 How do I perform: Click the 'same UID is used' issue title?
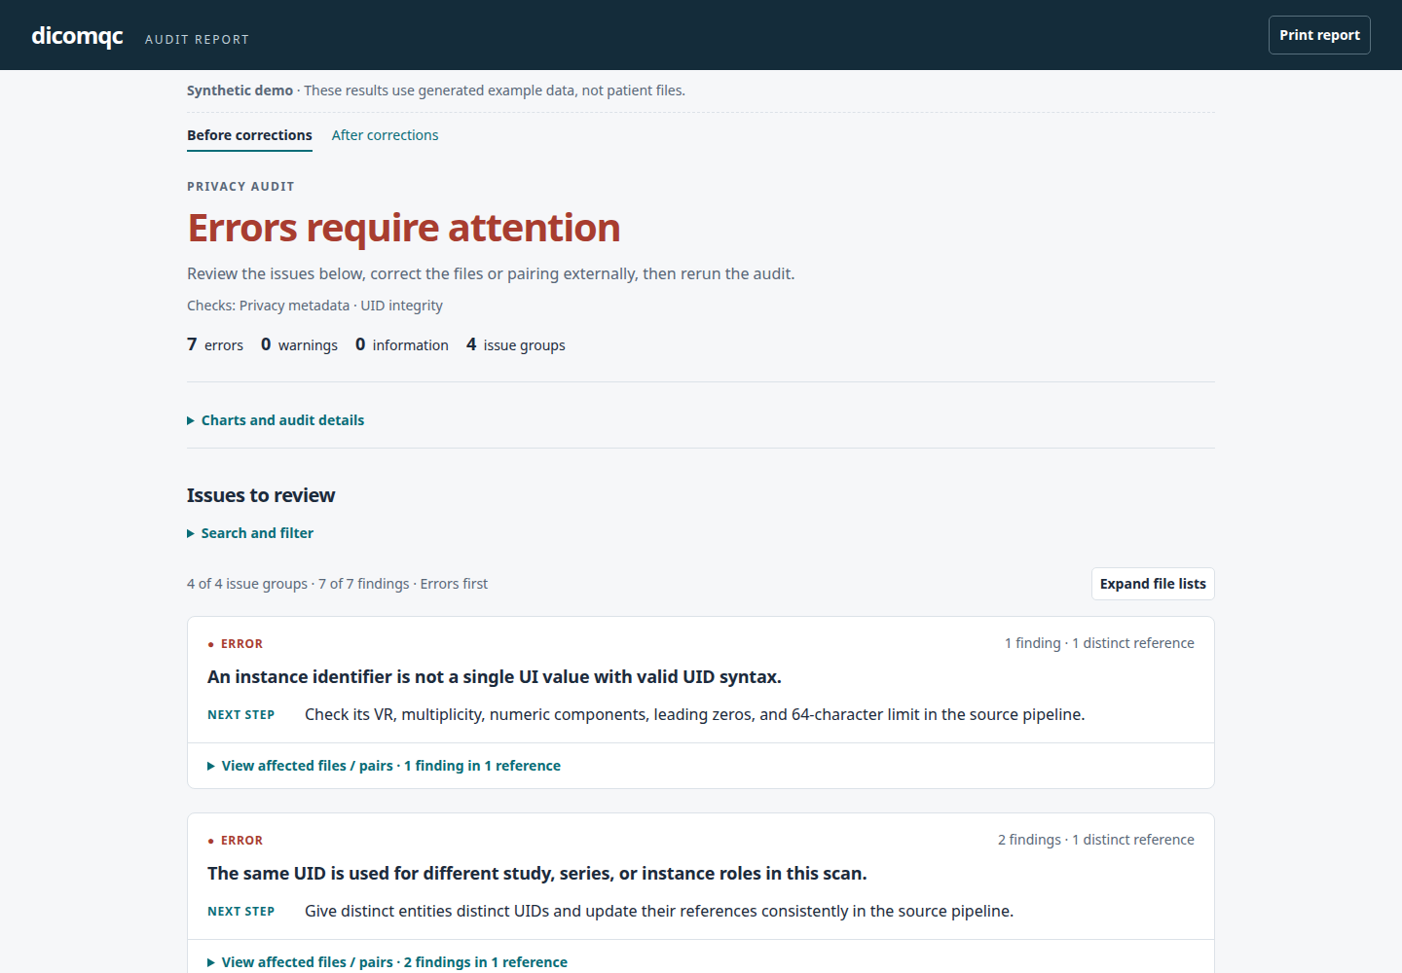pos(537,874)
